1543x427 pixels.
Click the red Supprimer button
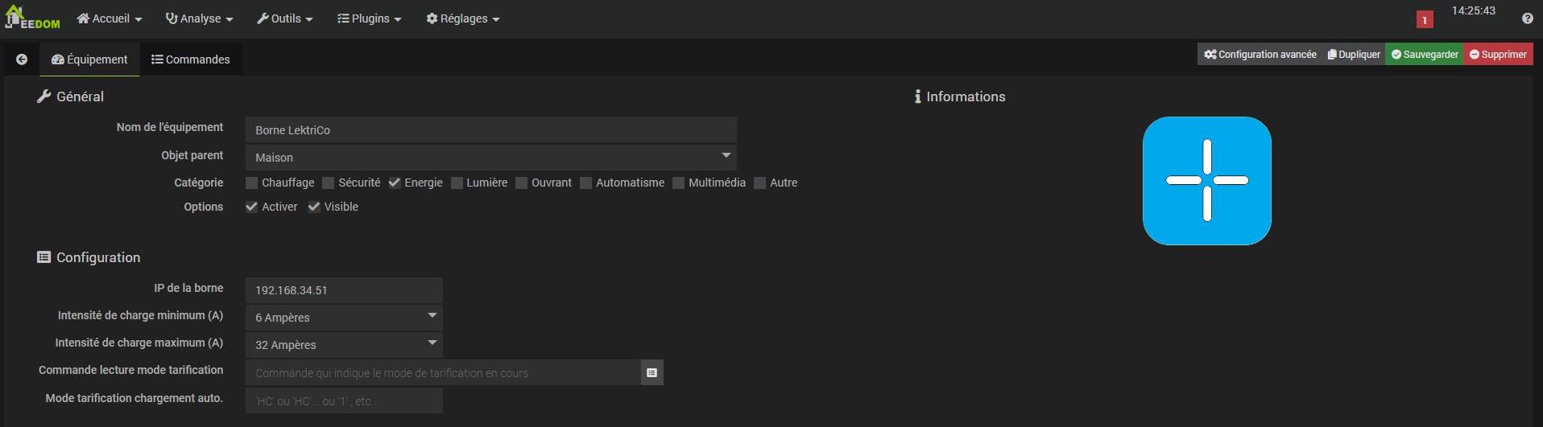[1498, 55]
